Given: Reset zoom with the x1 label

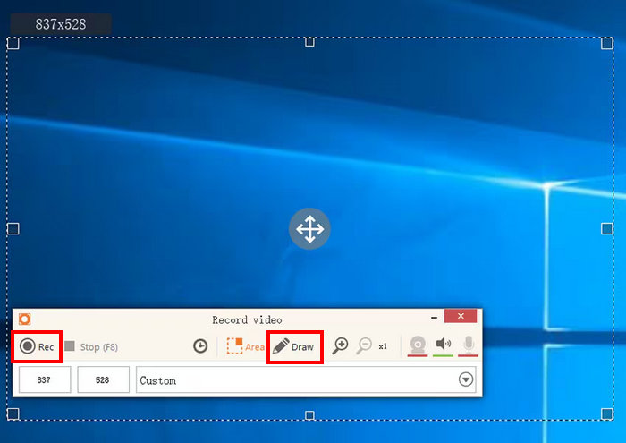Looking at the screenshot, I should point(383,346).
